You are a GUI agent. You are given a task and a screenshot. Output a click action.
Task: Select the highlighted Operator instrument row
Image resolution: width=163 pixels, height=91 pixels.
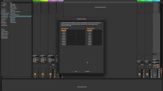[20, 16]
